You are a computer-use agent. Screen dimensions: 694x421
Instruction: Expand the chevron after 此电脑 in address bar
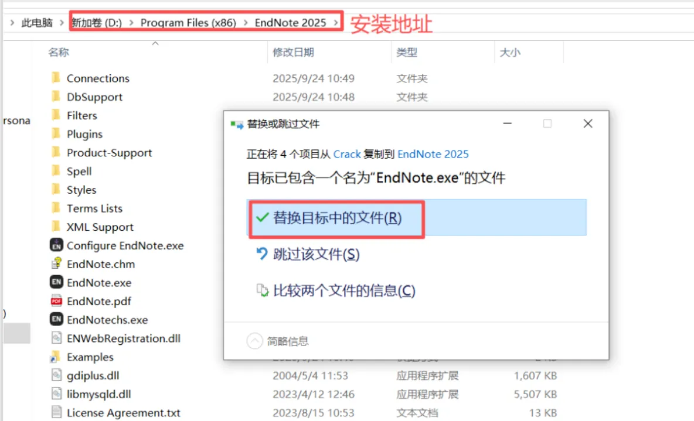pos(62,22)
